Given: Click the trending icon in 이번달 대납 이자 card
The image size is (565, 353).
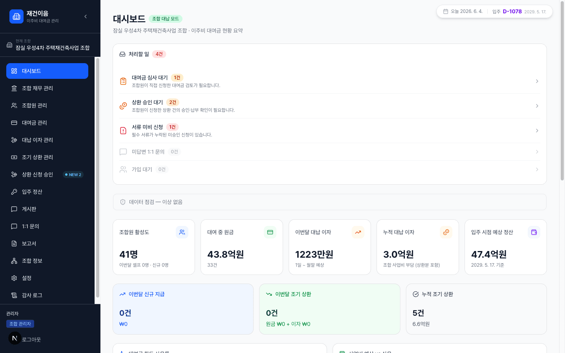Looking at the screenshot, I should pos(358,232).
